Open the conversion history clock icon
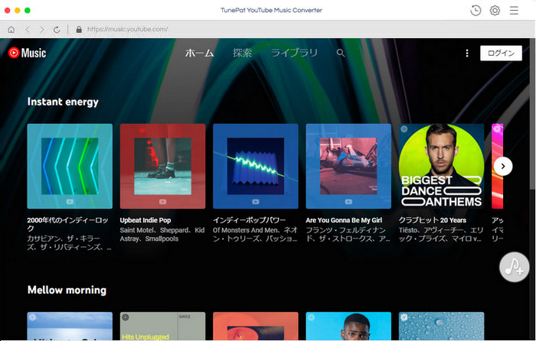This screenshot has height=341, width=536. (476, 10)
